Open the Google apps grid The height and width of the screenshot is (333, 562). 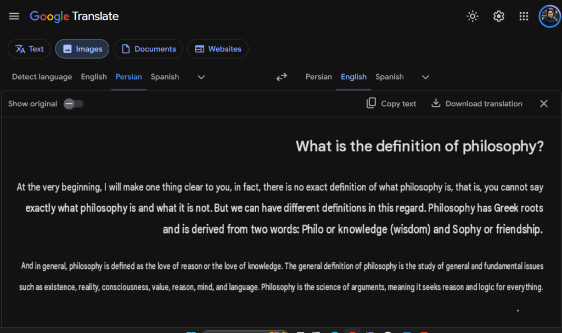pos(524,16)
